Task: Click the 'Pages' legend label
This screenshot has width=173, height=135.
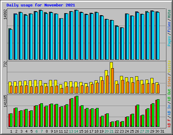Action: 169,41
